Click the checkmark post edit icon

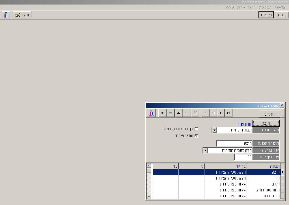pyautogui.click(x=187, y=113)
